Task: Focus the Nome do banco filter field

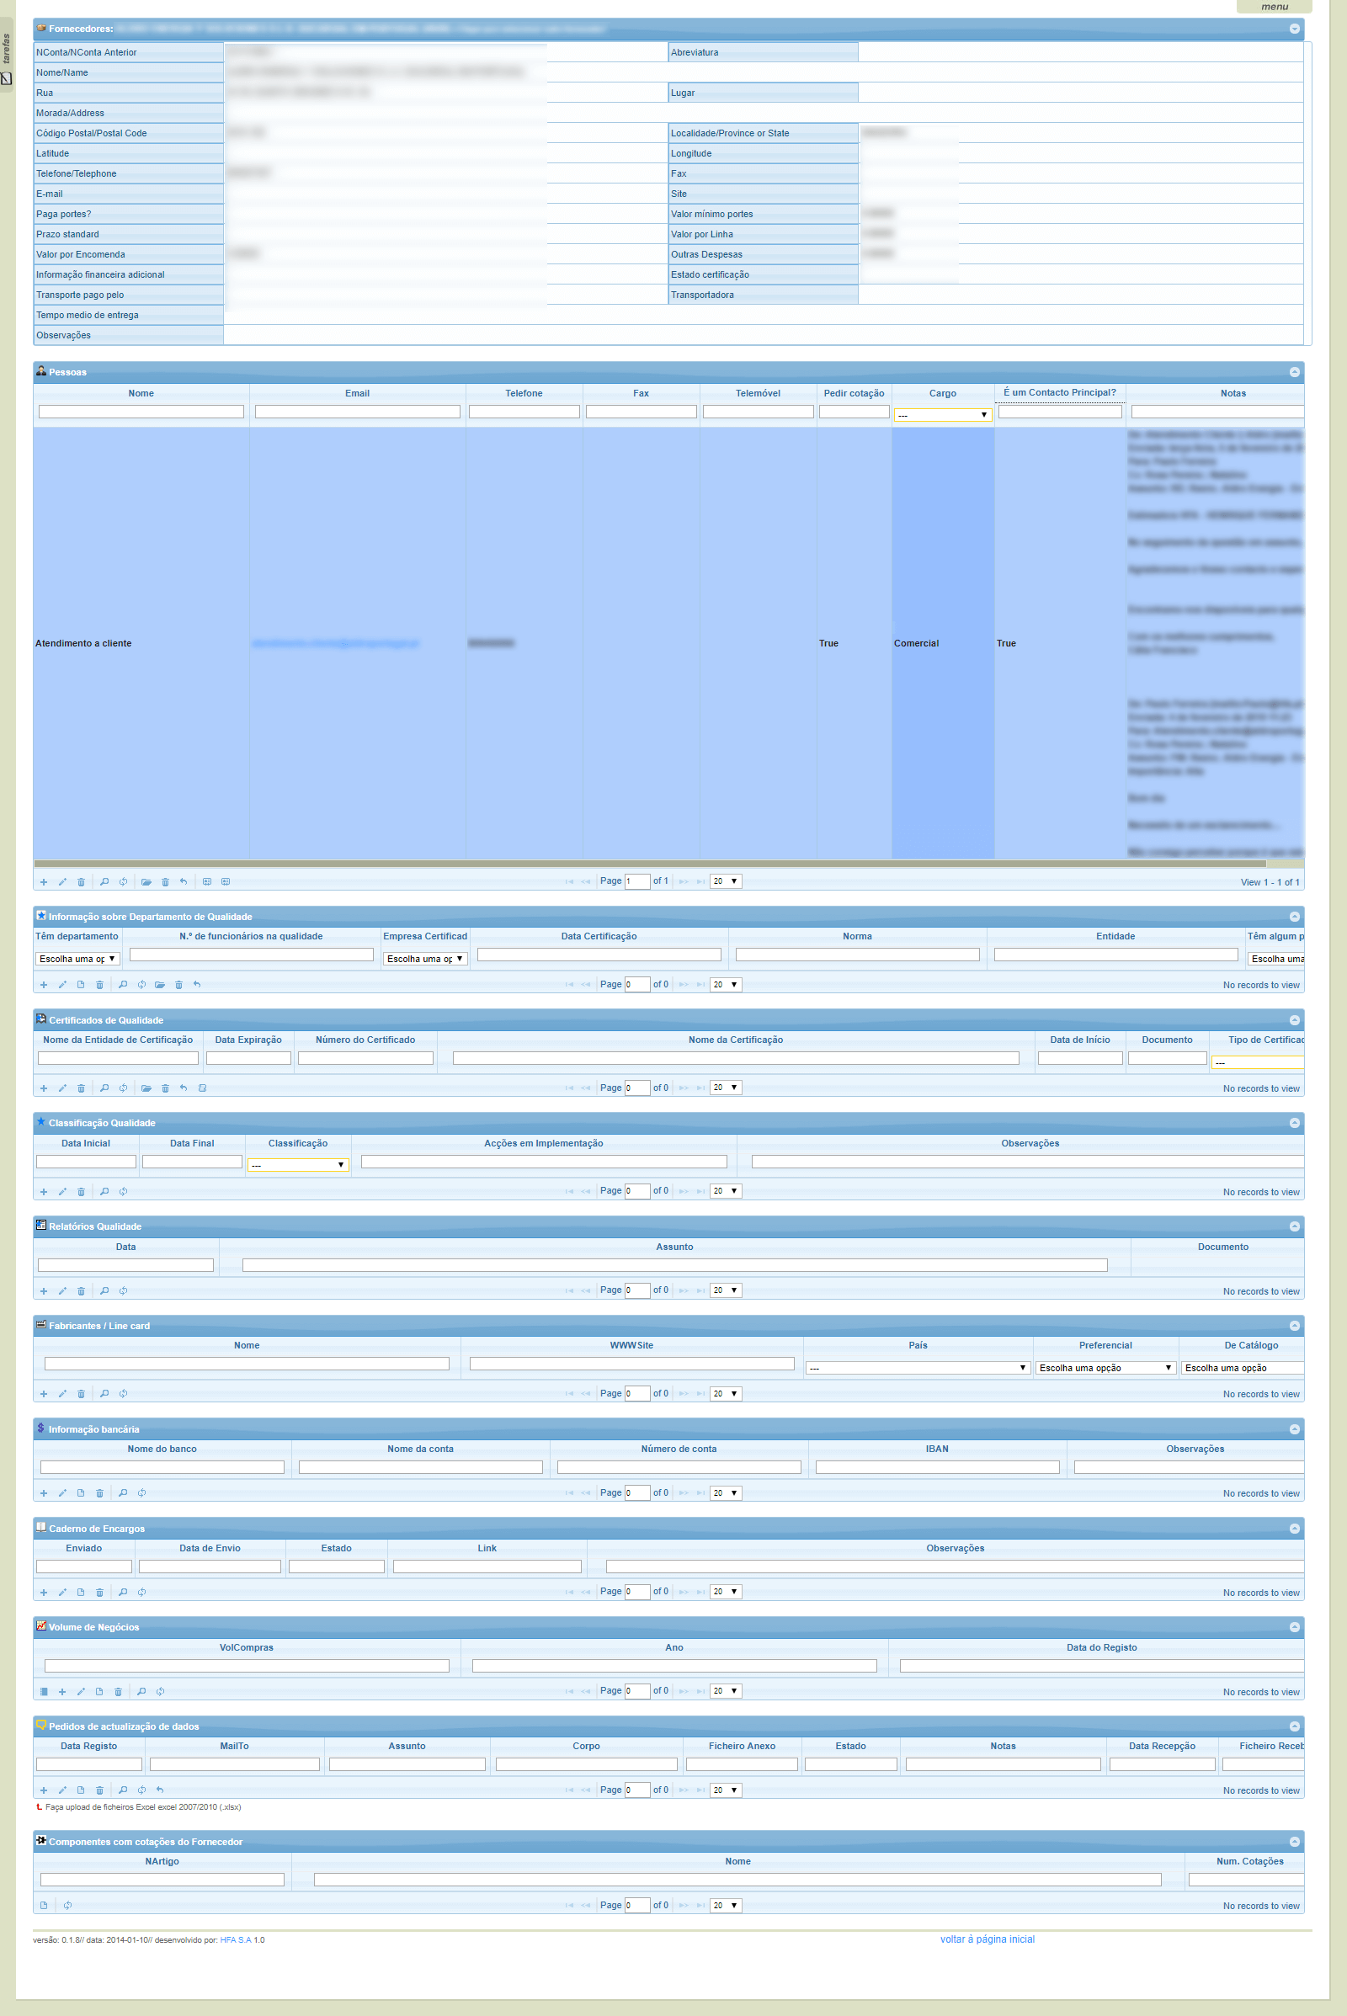Action: pyautogui.click(x=162, y=1467)
